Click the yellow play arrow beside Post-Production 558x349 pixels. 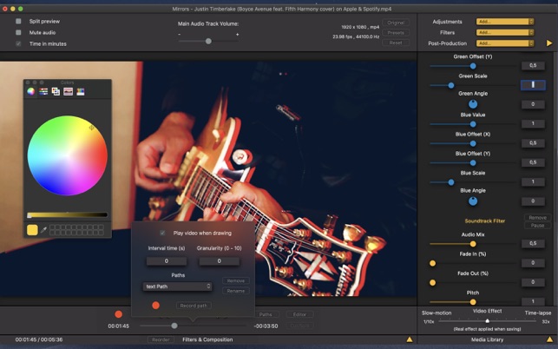[x=549, y=43]
